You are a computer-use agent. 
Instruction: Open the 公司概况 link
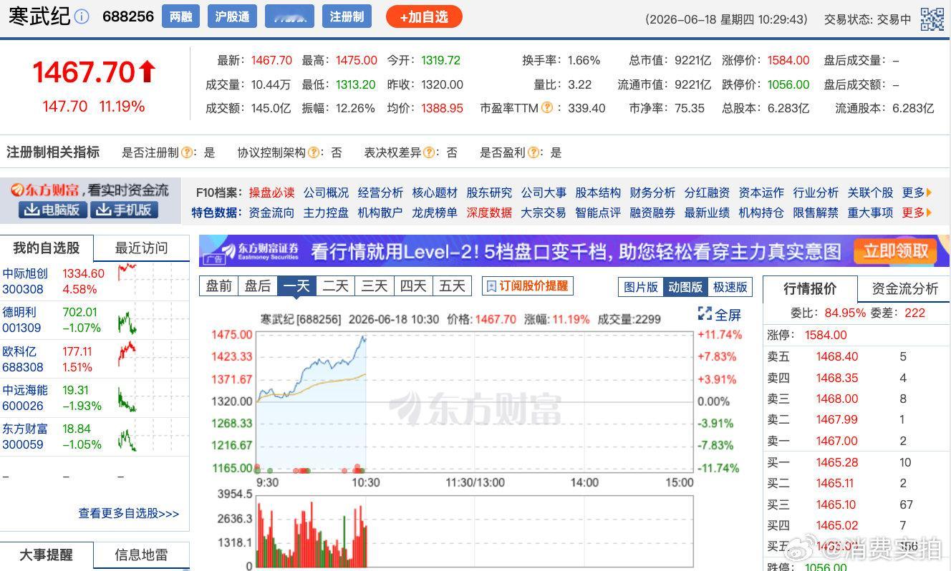(x=326, y=192)
